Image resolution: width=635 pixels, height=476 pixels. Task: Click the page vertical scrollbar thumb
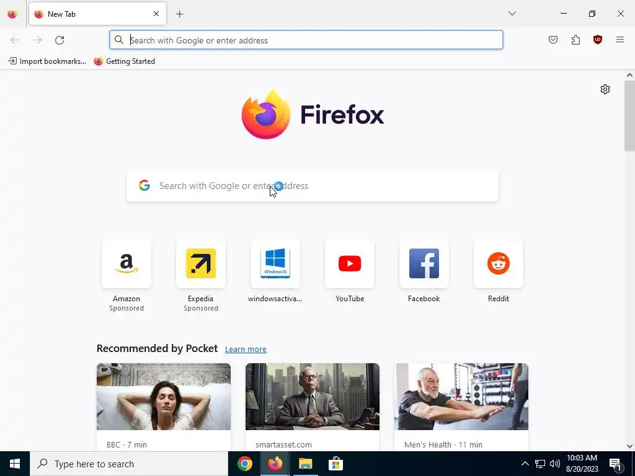click(x=629, y=116)
